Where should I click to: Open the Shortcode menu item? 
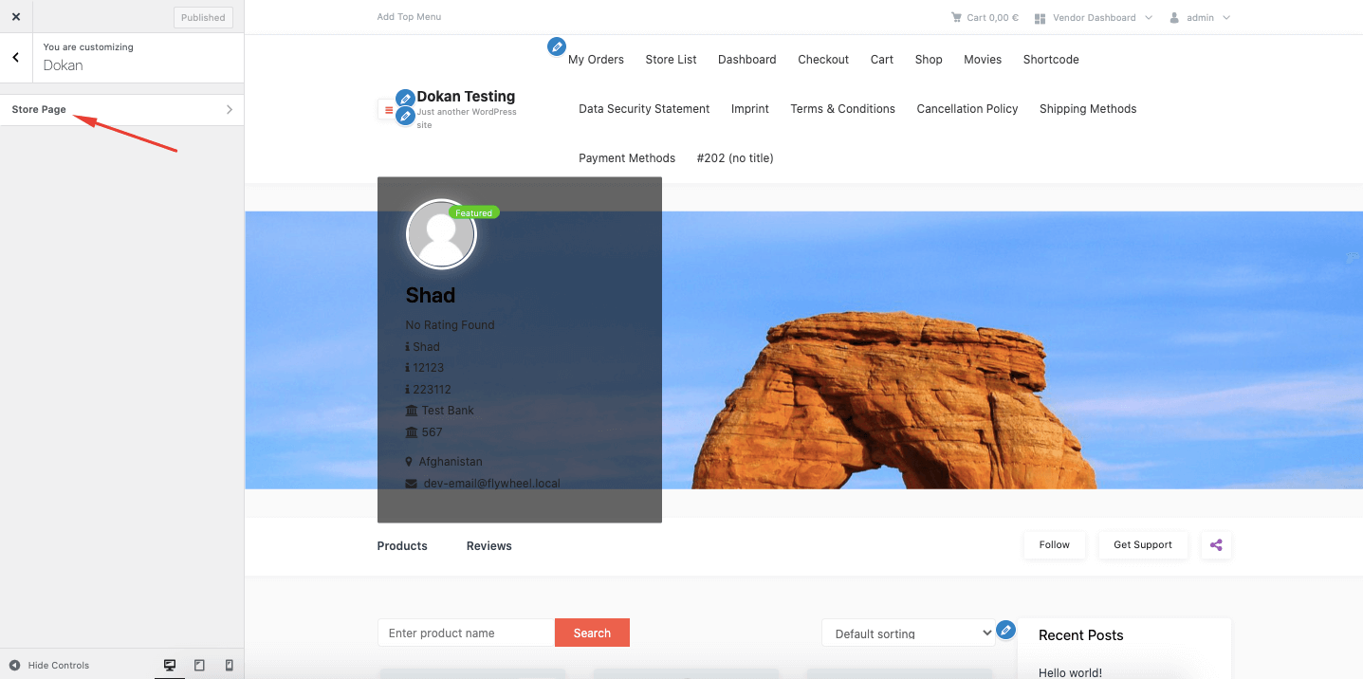[x=1051, y=60]
